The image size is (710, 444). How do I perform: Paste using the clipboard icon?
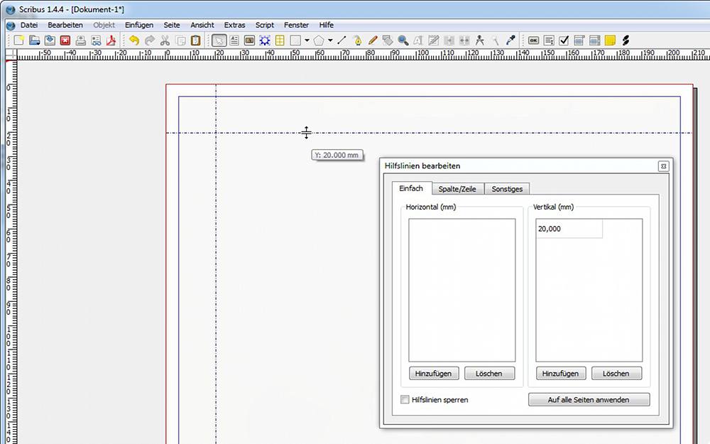tap(196, 40)
